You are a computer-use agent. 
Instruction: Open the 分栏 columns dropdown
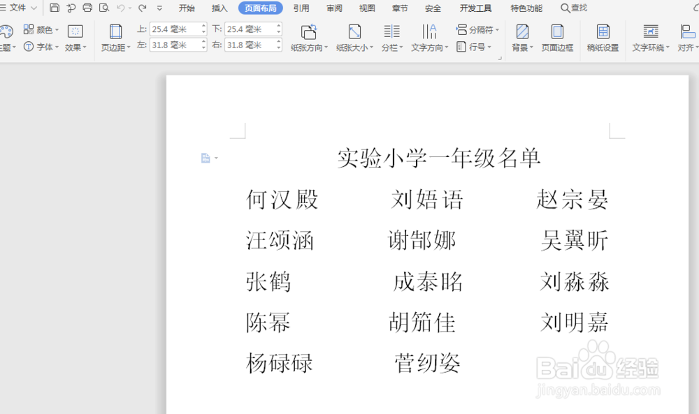pyautogui.click(x=392, y=38)
